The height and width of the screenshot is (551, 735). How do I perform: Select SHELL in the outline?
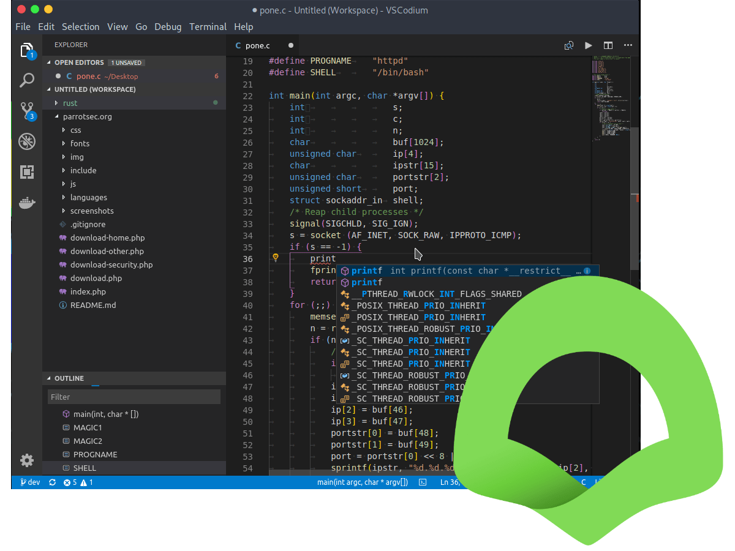pos(134,468)
